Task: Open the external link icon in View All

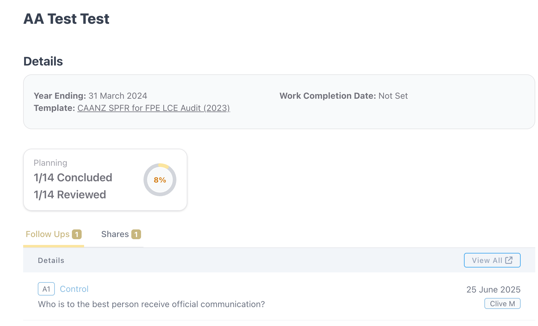Action: (x=509, y=260)
